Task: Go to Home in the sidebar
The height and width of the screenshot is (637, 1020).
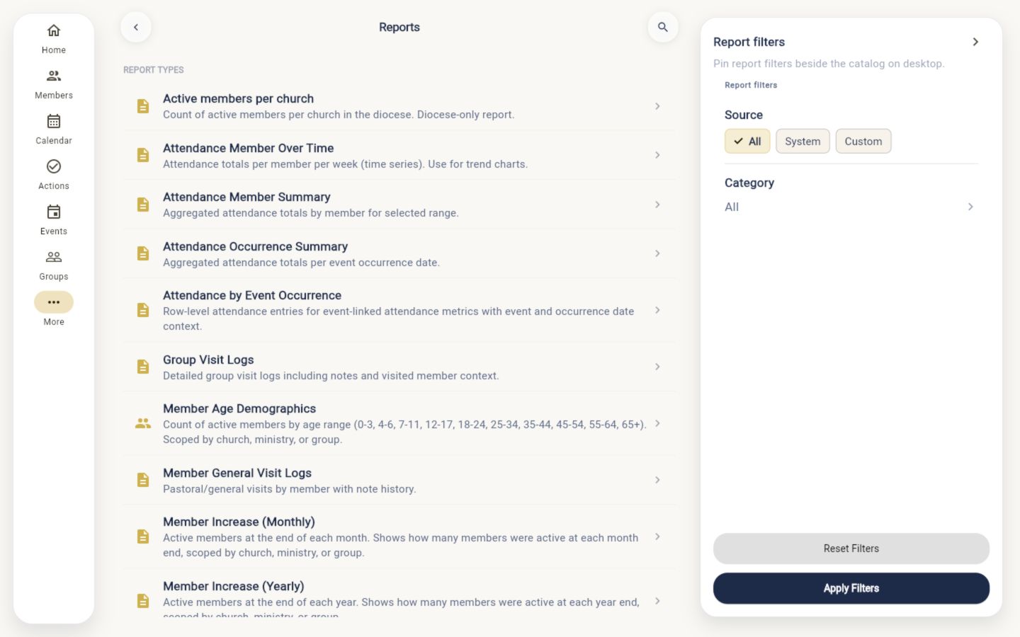Action: tap(54, 39)
